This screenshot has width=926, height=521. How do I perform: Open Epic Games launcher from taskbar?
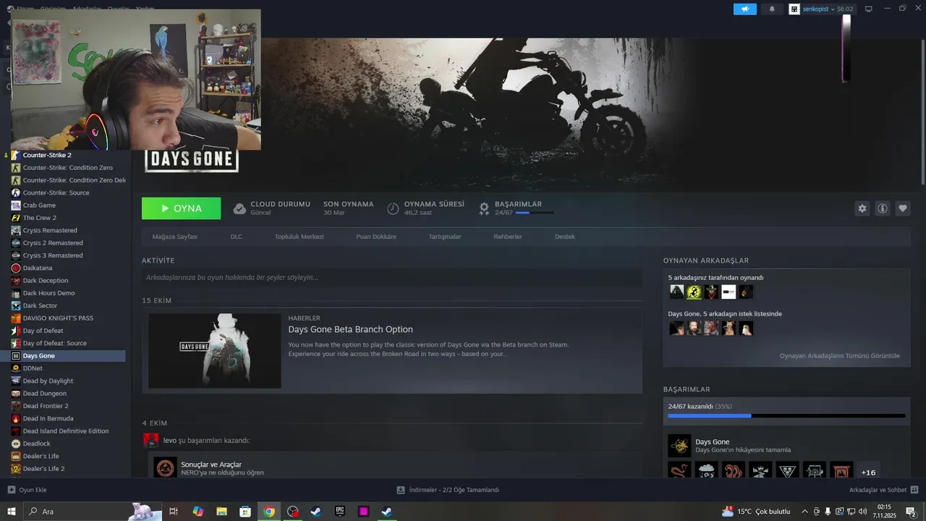pos(340,512)
